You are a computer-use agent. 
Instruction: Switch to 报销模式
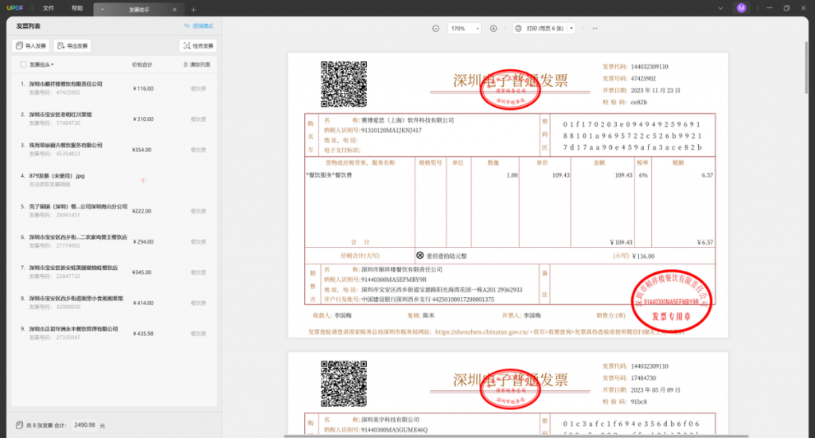tap(198, 26)
